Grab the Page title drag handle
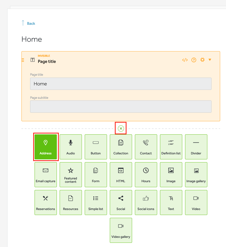 point(23,60)
